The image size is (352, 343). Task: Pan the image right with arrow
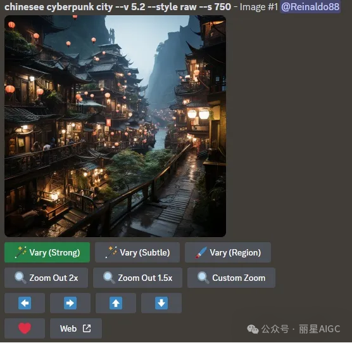[x=70, y=303]
